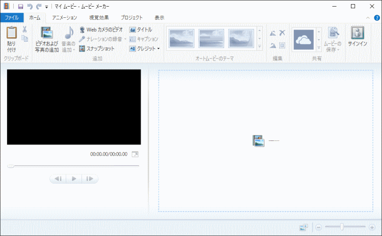Click the Previous frame button
The image size is (382, 236).
pyautogui.click(x=58, y=179)
